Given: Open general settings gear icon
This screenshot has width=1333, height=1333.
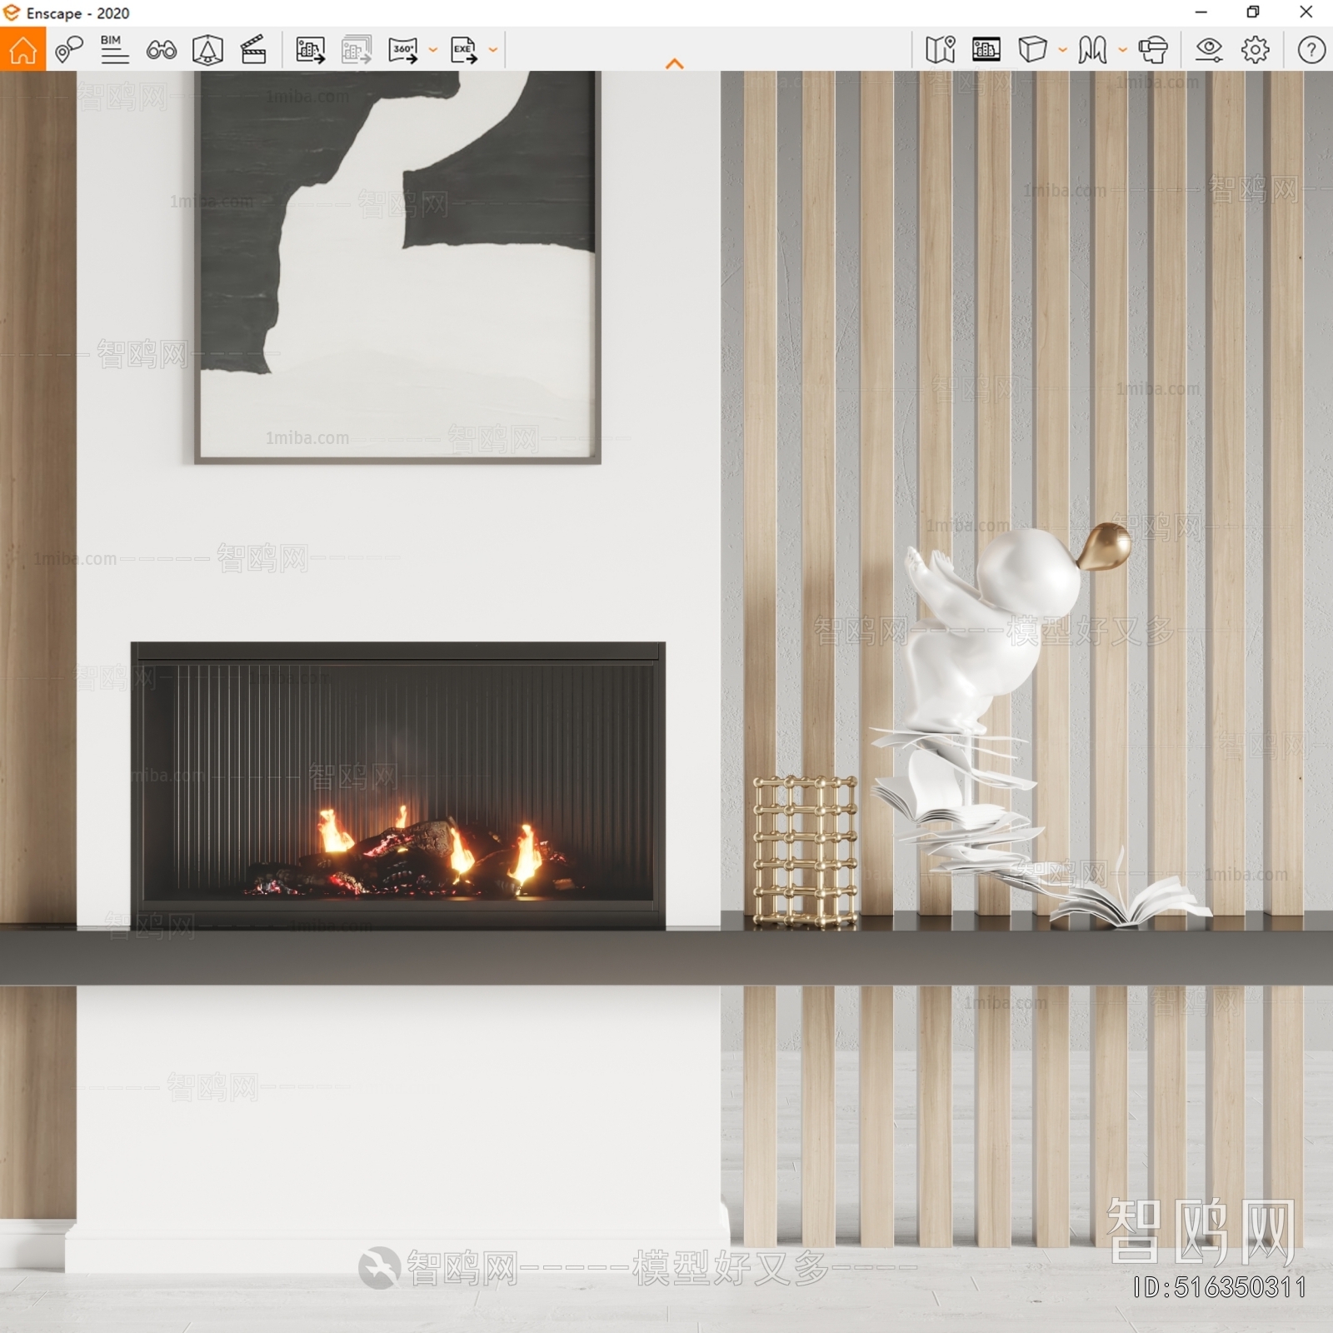Looking at the screenshot, I should 1256,50.
